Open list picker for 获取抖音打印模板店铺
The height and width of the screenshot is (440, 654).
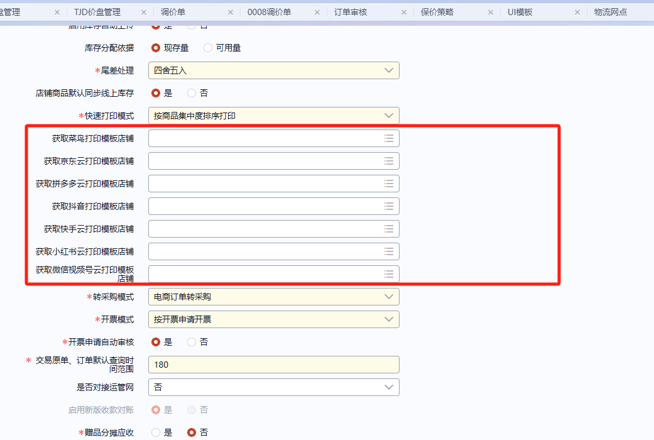coord(389,206)
